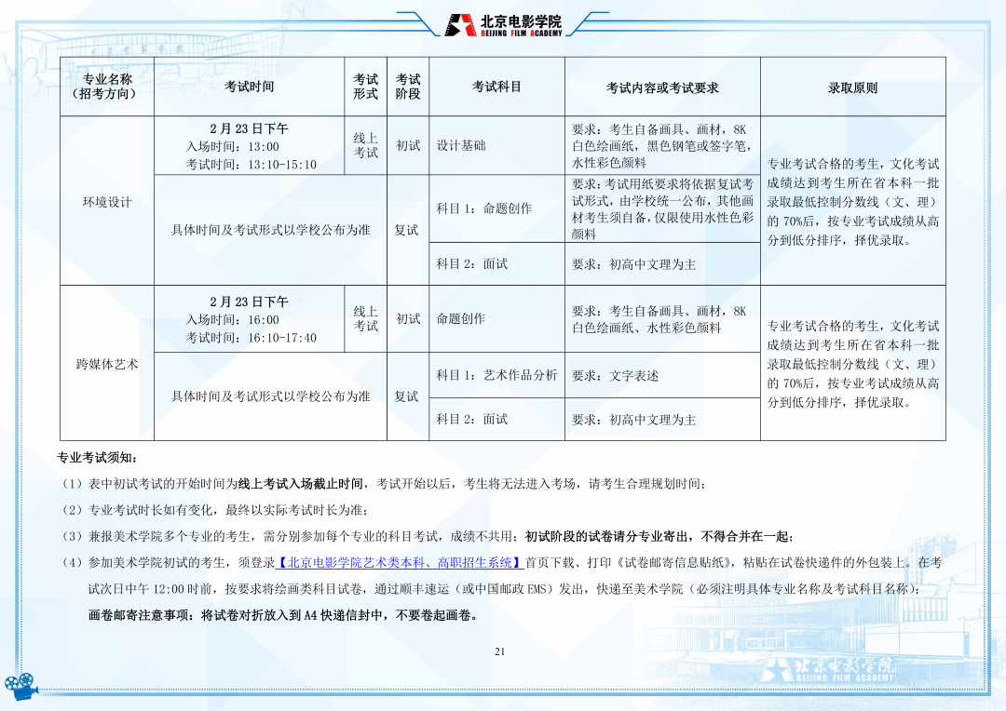Image resolution: width=1006 pixels, height=711 pixels.
Task: Select the 录取原则 column header
Action: pos(852,87)
